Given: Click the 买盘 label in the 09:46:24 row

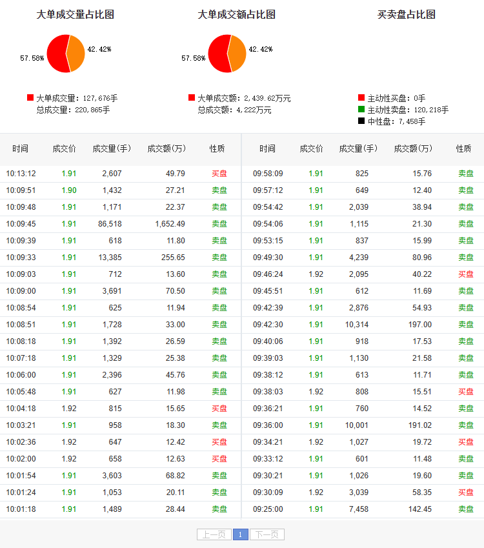Looking at the screenshot, I should pos(466,274).
